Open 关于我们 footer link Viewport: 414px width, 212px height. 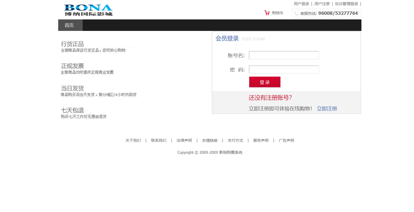[133, 140]
